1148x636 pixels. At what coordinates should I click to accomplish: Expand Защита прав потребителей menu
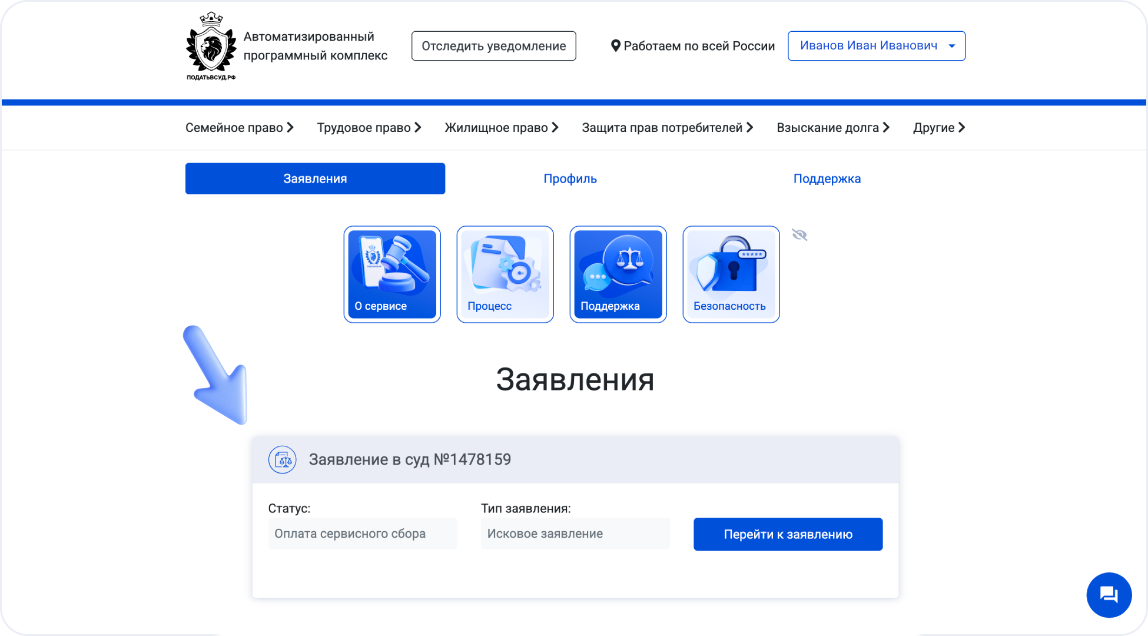tap(668, 128)
